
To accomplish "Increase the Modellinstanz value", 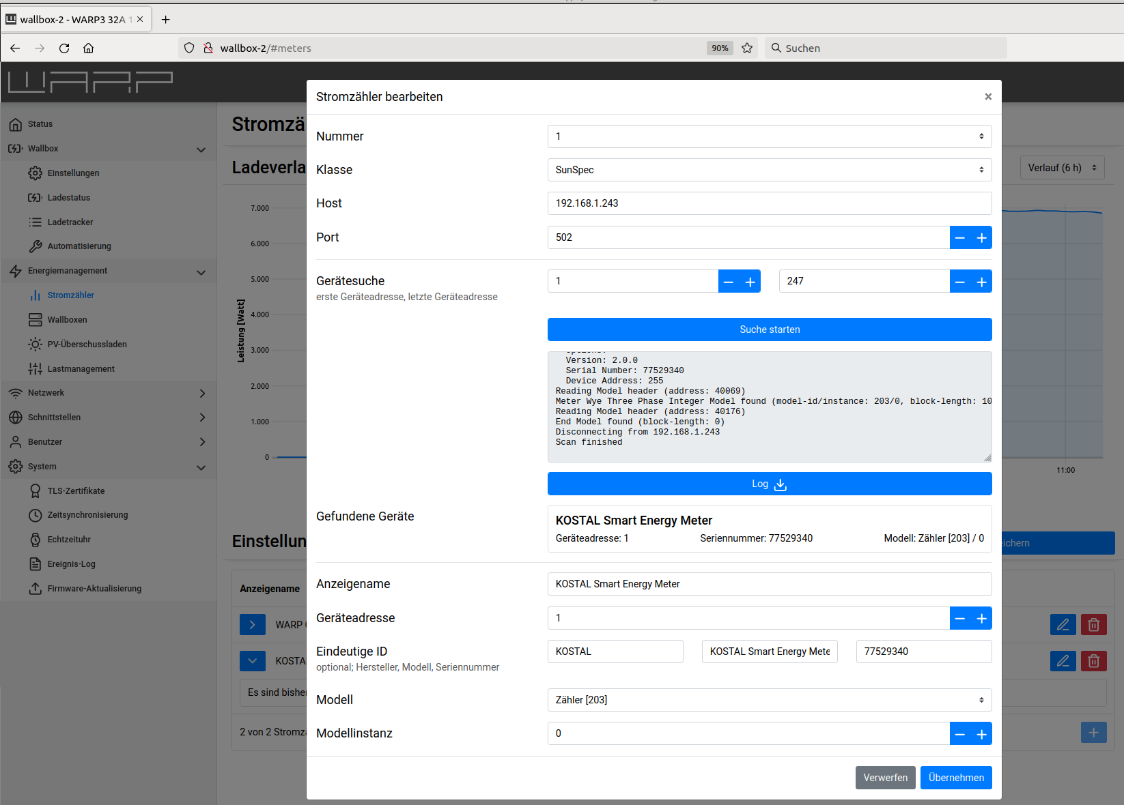I will point(982,733).
